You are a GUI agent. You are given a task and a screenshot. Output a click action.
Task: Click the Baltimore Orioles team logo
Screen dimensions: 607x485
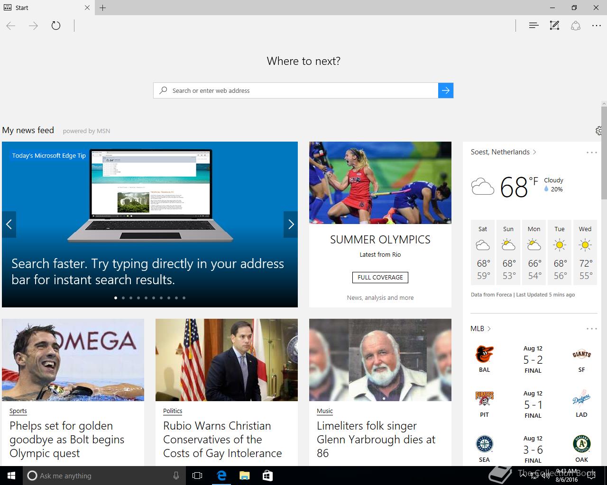[x=485, y=354]
